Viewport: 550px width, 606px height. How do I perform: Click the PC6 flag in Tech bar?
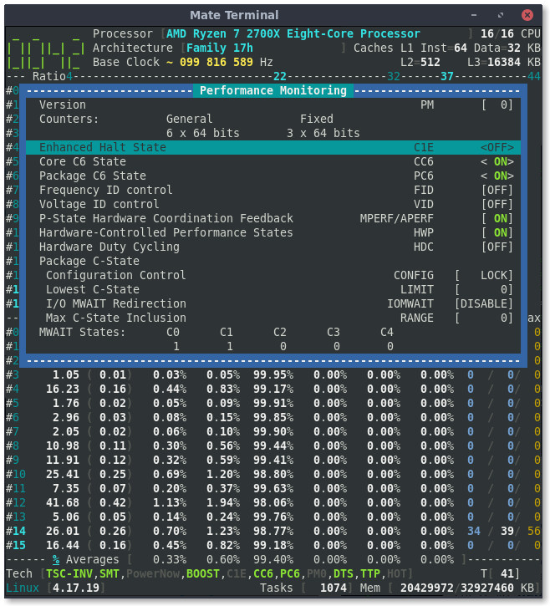[289, 573]
